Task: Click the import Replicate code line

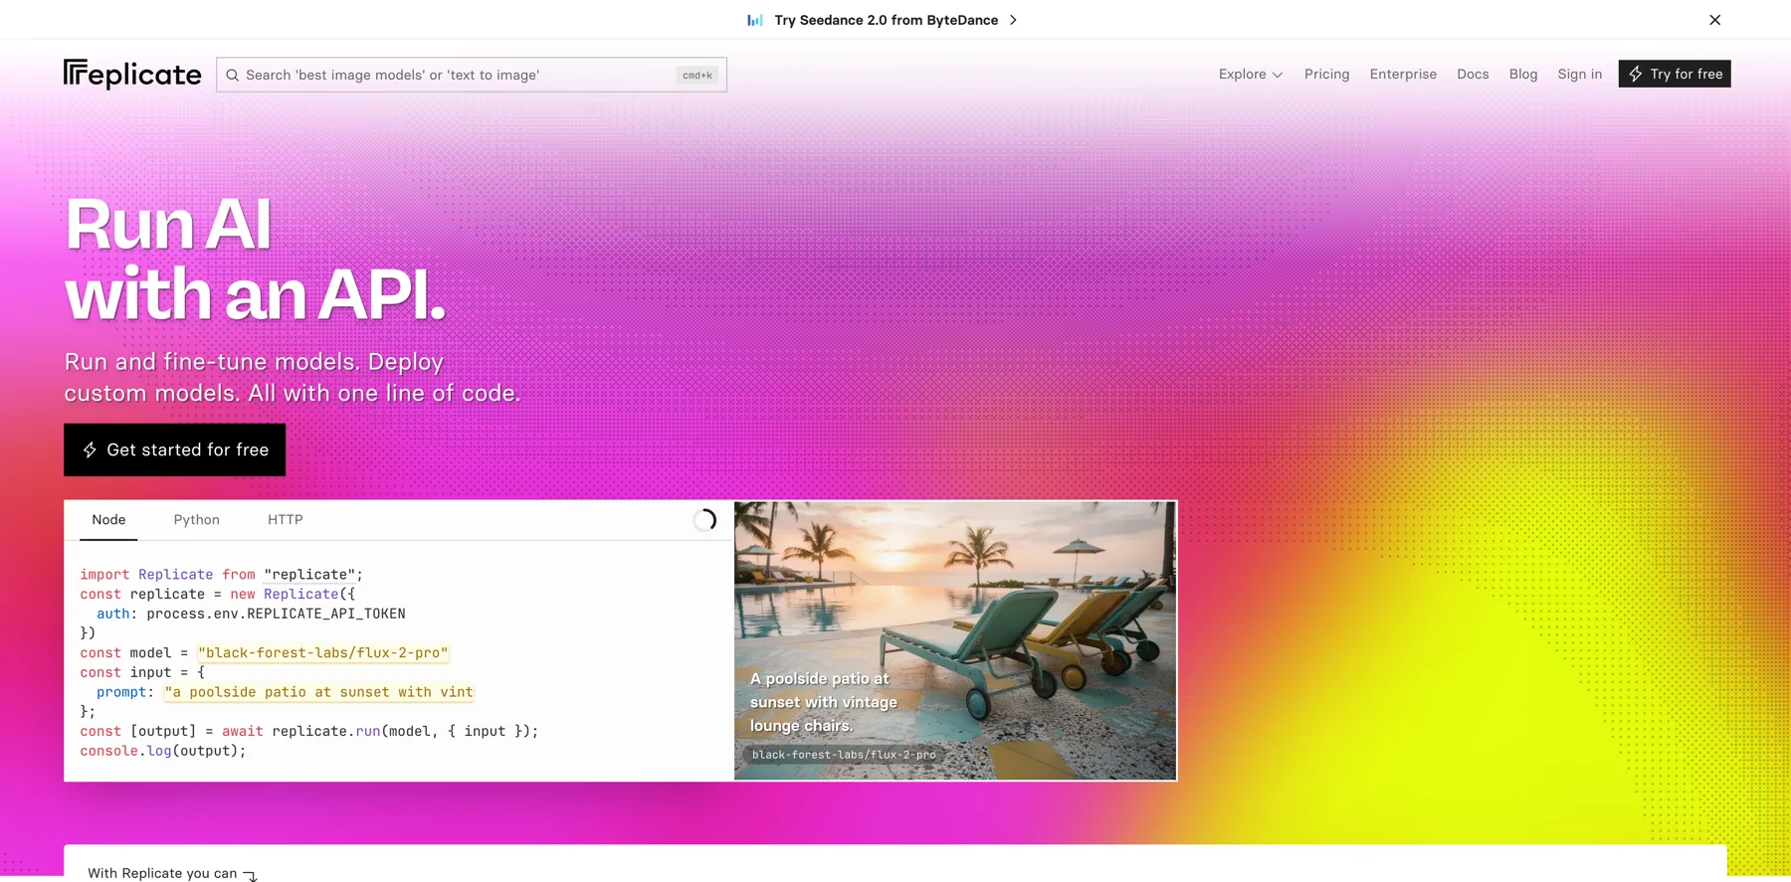Action: pyautogui.click(x=222, y=575)
